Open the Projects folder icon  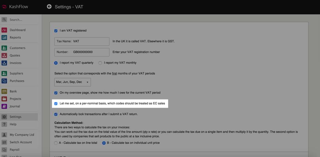(4, 99)
